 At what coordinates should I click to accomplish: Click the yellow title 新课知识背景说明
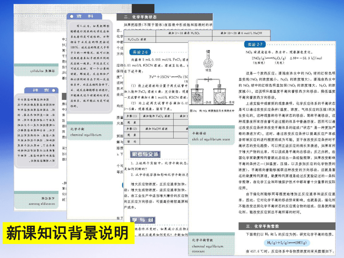tap(68, 233)
